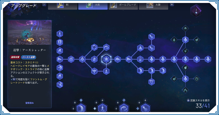
Task: Click the Earth Shatter skill preview image
Action: tap(30, 33)
